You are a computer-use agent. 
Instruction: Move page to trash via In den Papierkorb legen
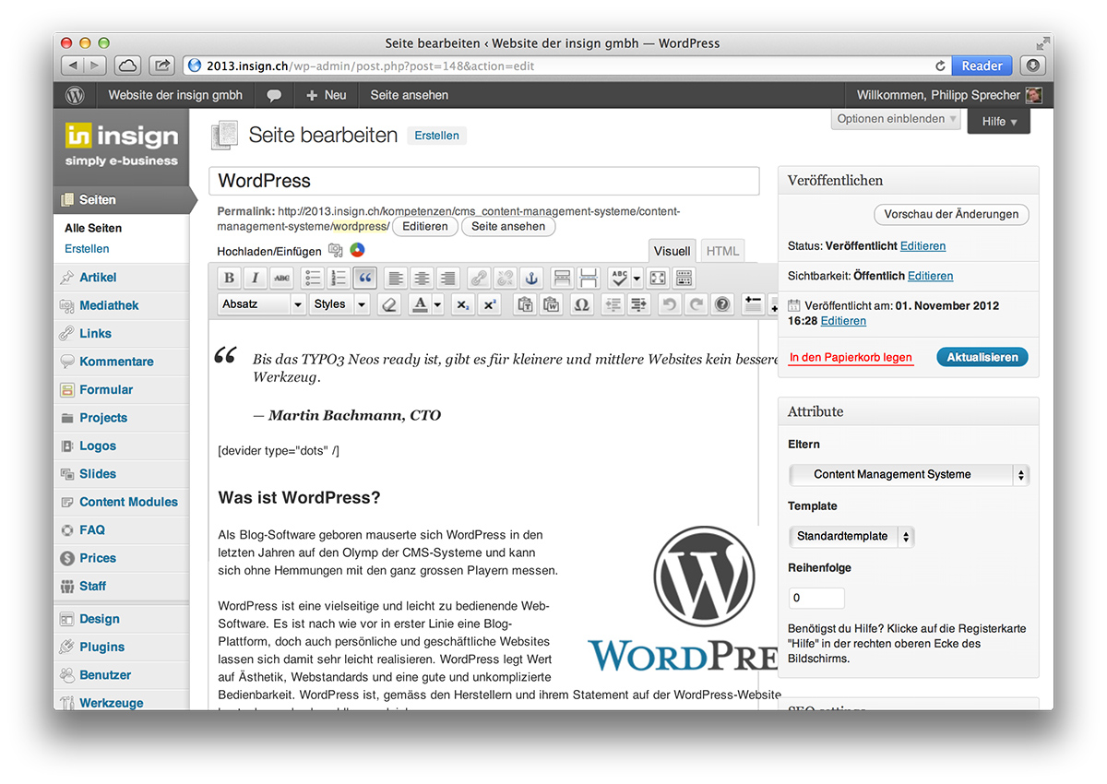pyautogui.click(x=851, y=358)
